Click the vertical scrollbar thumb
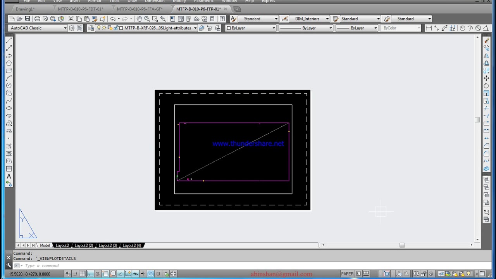The width and height of the screenshot is (496, 279). point(477,120)
